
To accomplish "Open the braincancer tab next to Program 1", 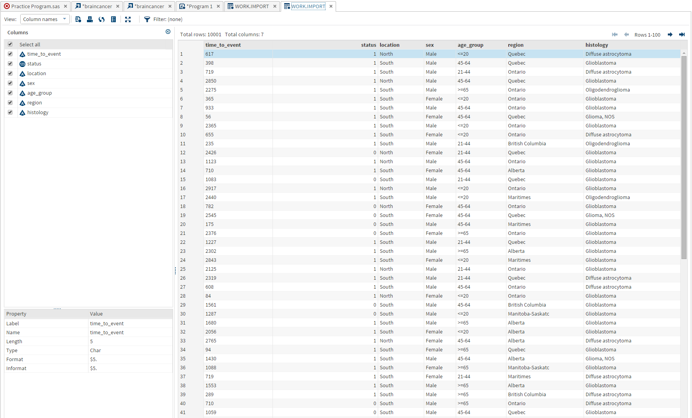I will pos(149,6).
